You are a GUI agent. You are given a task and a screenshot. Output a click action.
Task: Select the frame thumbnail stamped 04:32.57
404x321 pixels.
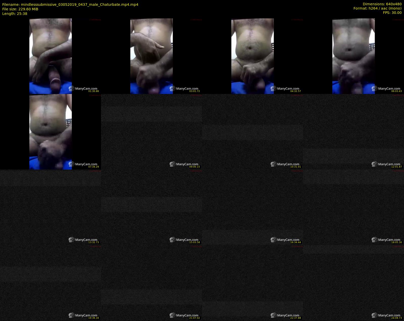252,56
